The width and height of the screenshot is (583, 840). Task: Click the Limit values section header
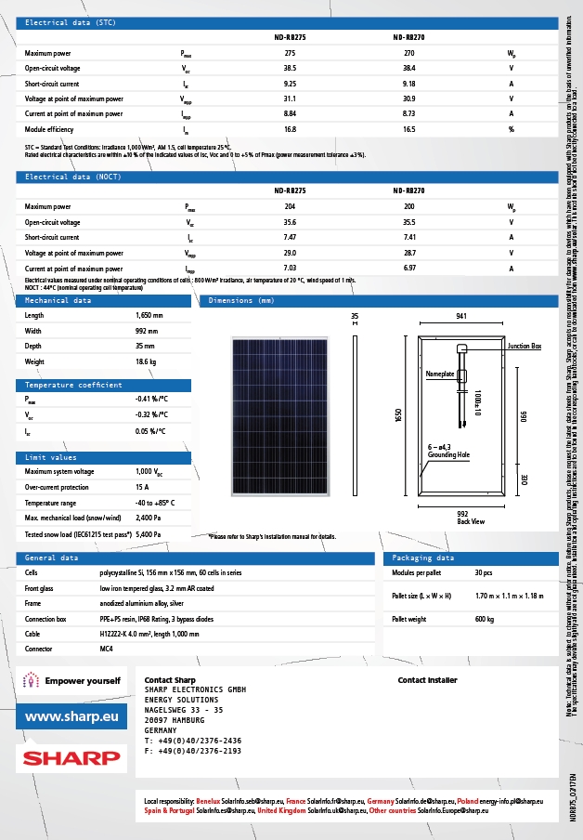103,457
